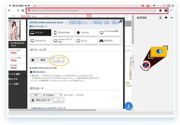Image resolution: width=180 pixels, height=125 pixels.
Task: Click the pin icon in library panel
Action: click(172, 18)
